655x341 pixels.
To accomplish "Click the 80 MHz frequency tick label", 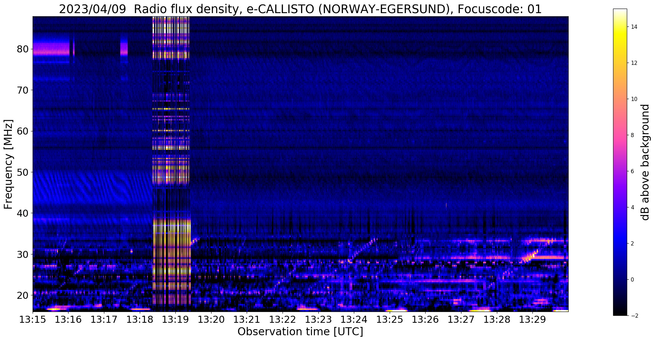I will coord(22,49).
